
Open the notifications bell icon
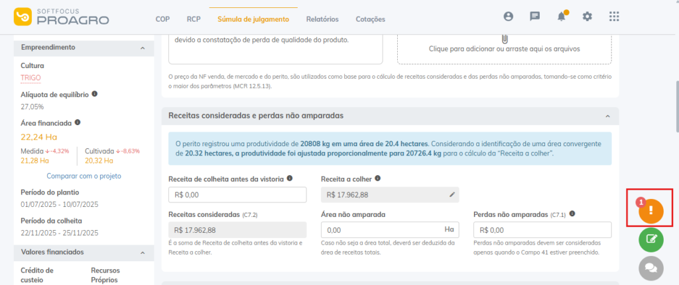[x=562, y=17]
